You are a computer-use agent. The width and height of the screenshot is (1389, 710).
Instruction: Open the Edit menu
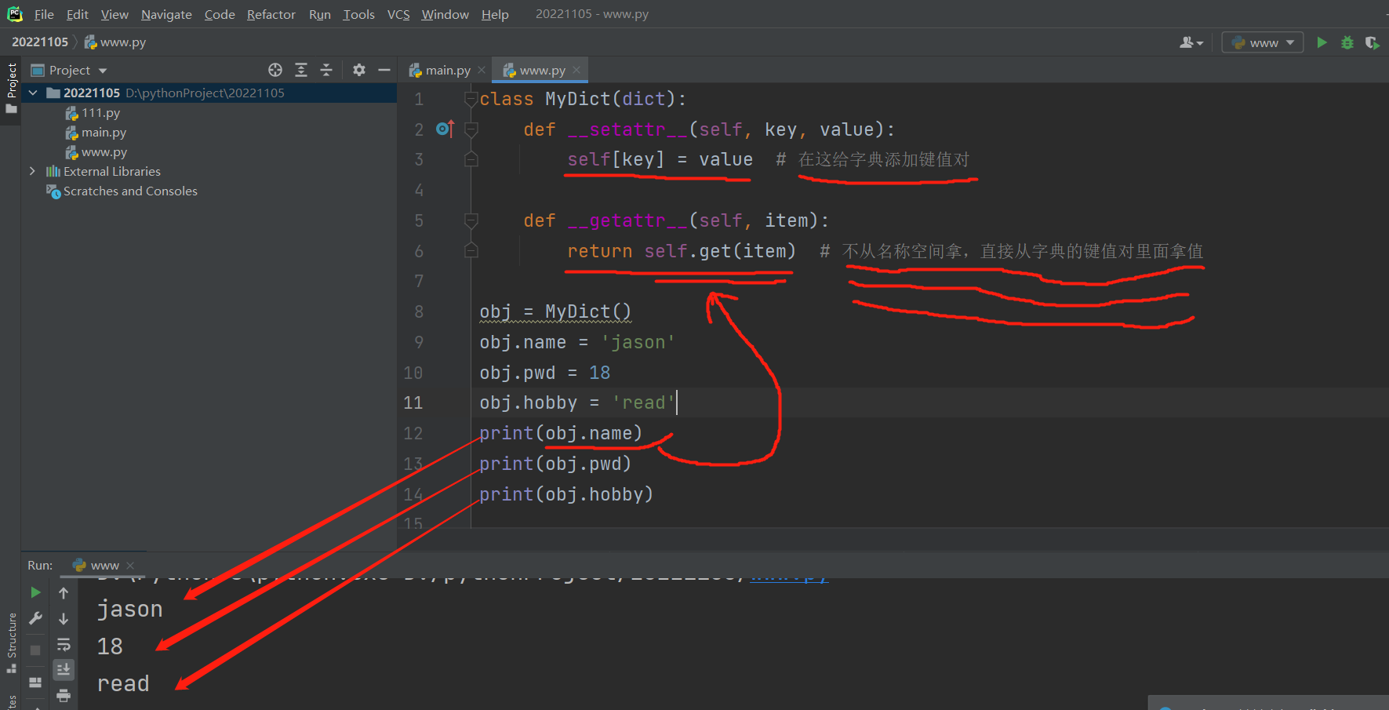(x=77, y=14)
